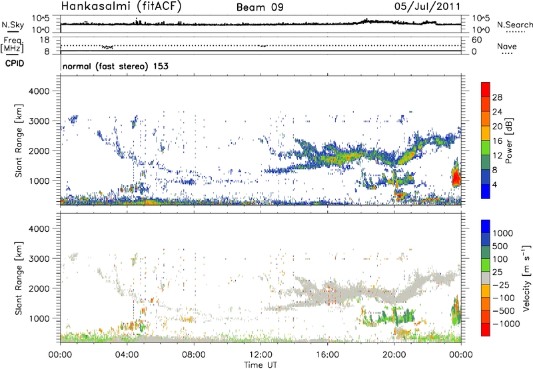
Task: Select the blue Power colorbar segment between 4 and 8
Action: (x=486, y=177)
